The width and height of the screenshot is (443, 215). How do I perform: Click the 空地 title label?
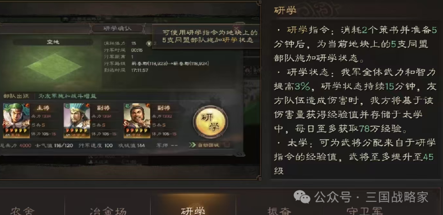click(x=53, y=42)
